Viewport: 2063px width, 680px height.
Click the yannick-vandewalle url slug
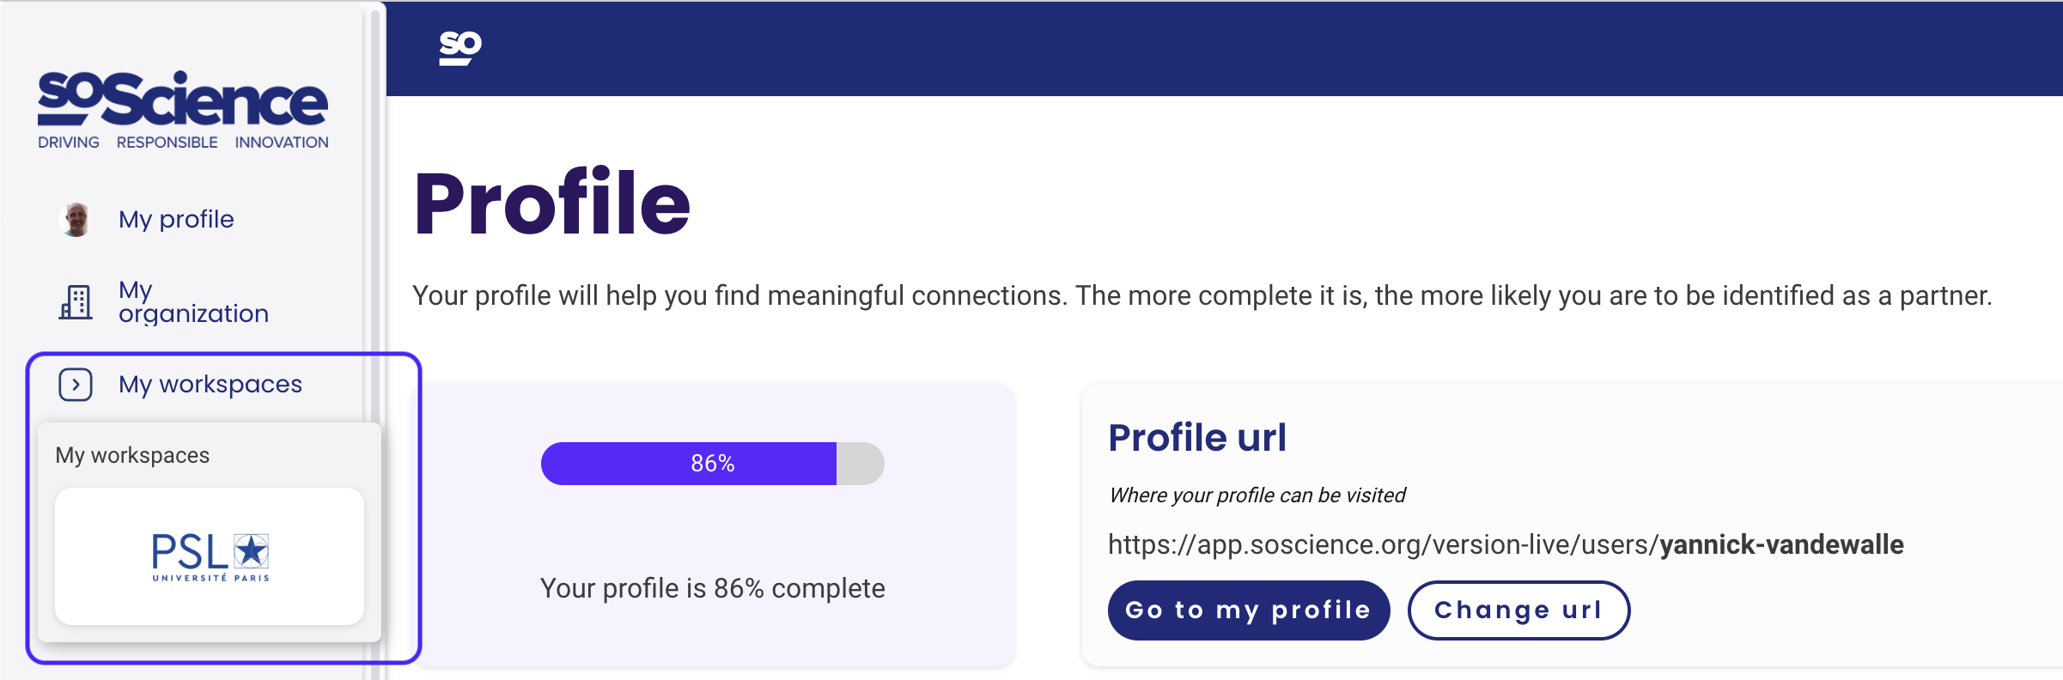coord(1781,544)
